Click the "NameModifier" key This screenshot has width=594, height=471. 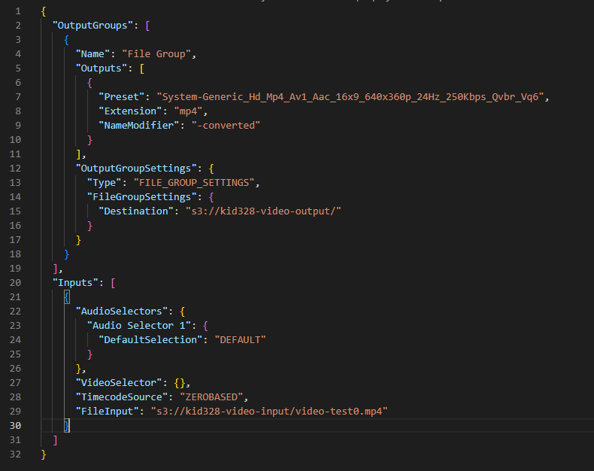coord(139,125)
